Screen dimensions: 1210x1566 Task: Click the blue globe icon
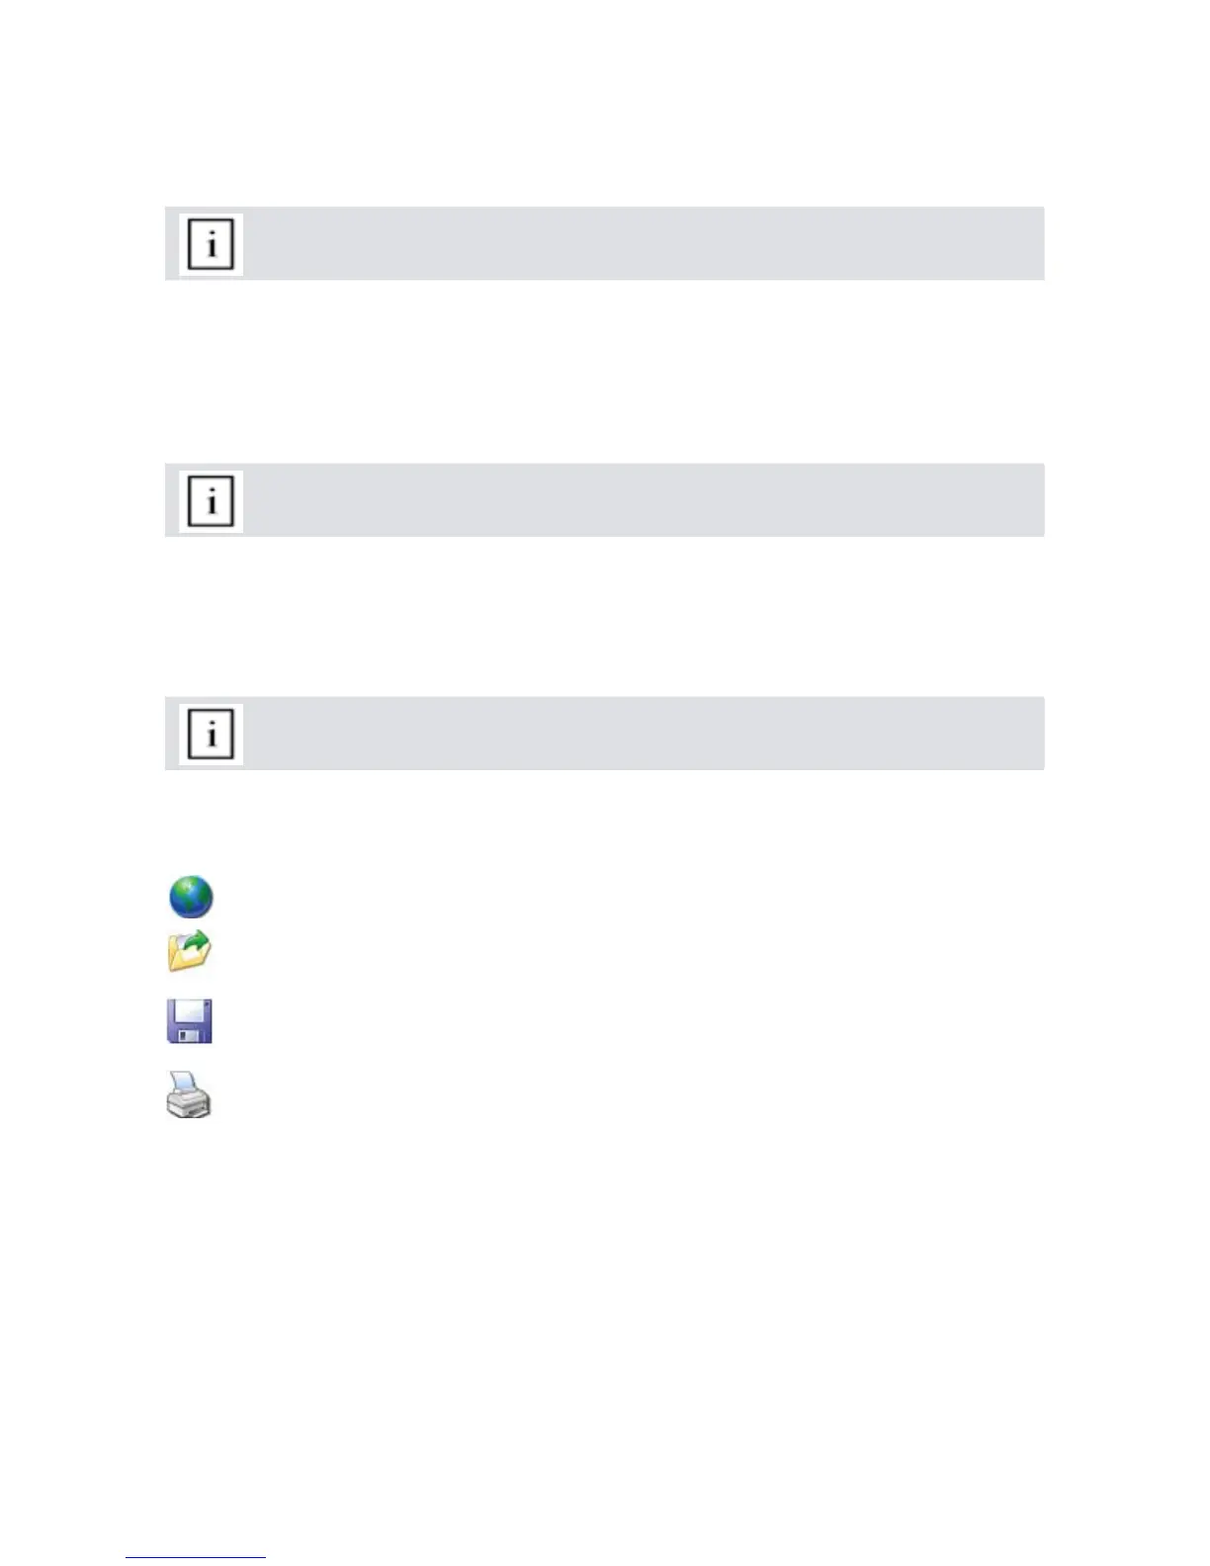click(191, 897)
